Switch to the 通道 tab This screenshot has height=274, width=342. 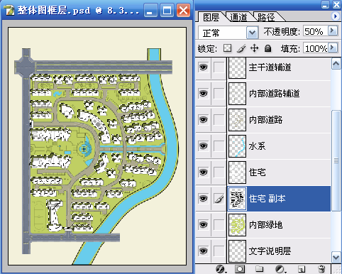pos(238,17)
